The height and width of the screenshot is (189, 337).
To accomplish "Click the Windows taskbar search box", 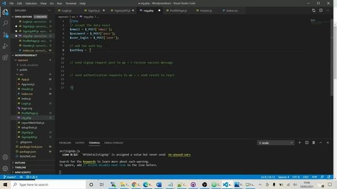I will click(x=48, y=184).
